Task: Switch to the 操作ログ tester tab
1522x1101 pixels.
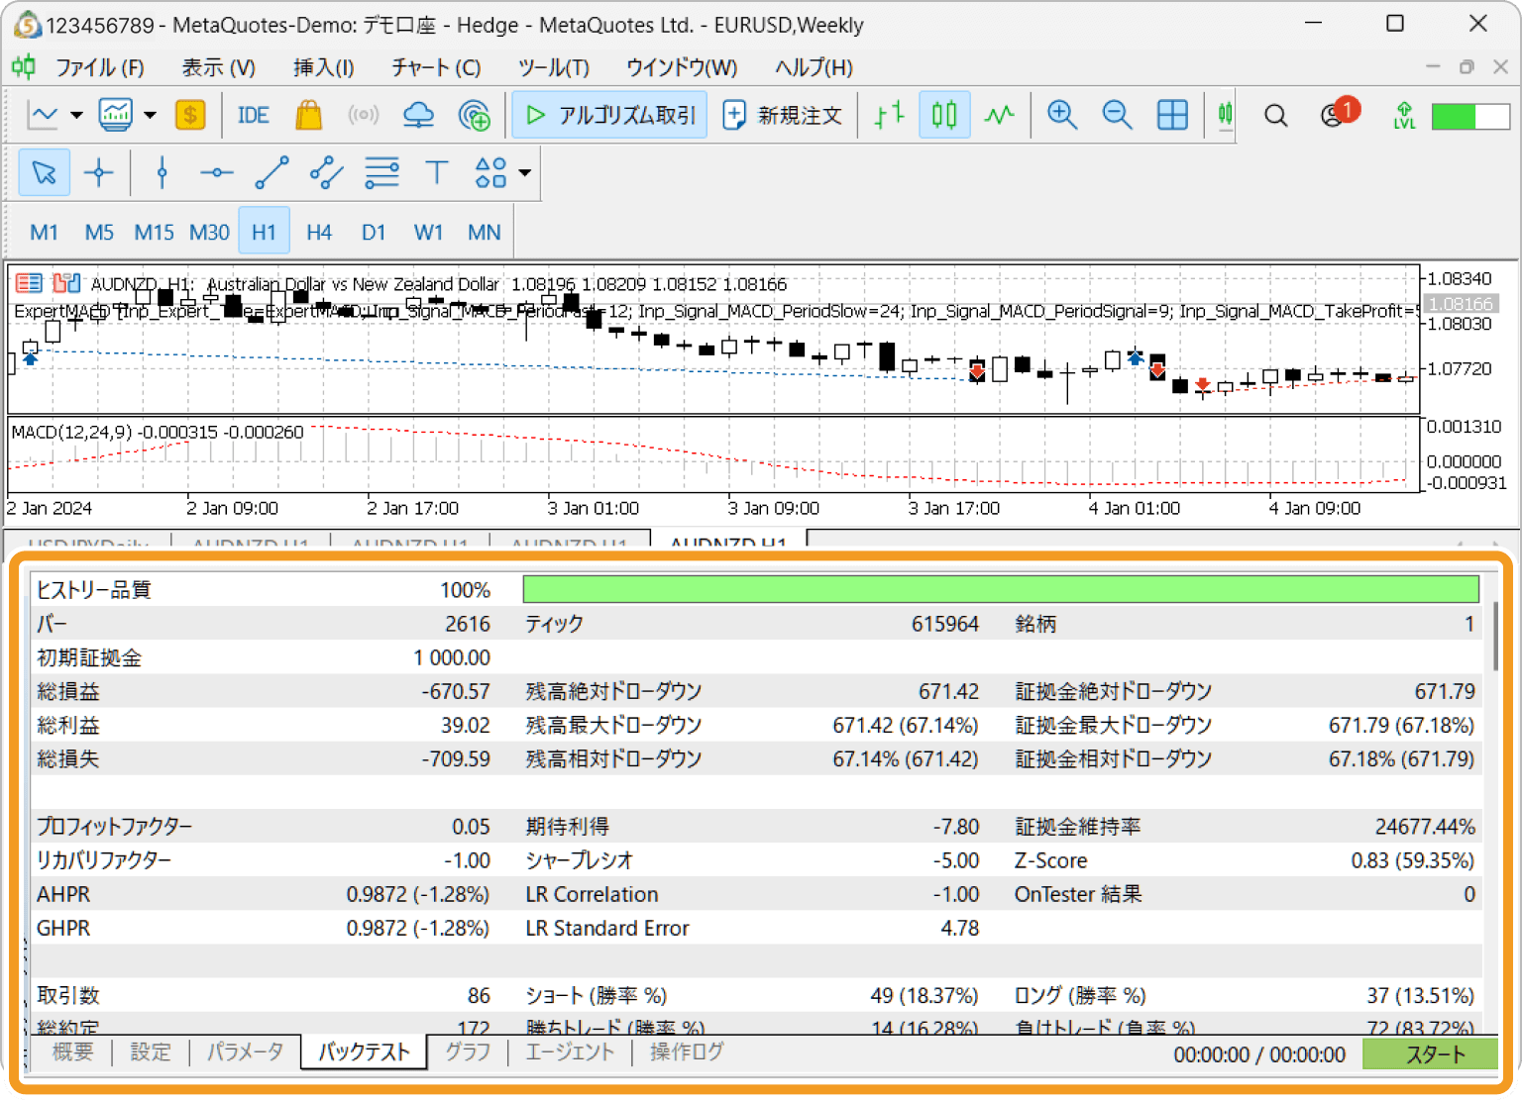Action: pos(687,1051)
